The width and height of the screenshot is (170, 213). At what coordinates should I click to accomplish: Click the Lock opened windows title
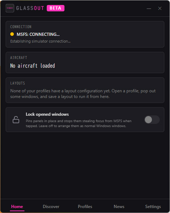pyautogui.click(x=47, y=114)
